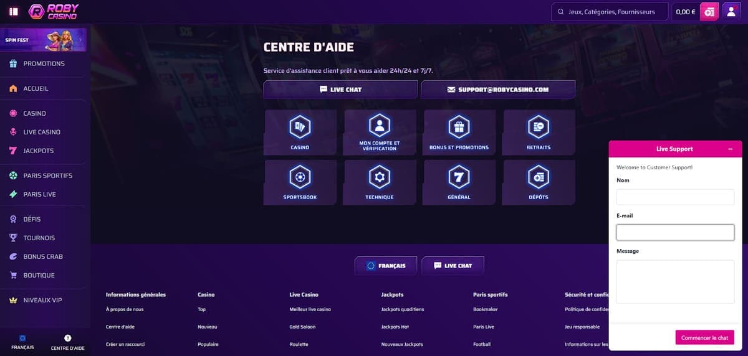This screenshot has height=356, width=748.
Task: Select the Général seven icon tile
Action: (x=459, y=177)
